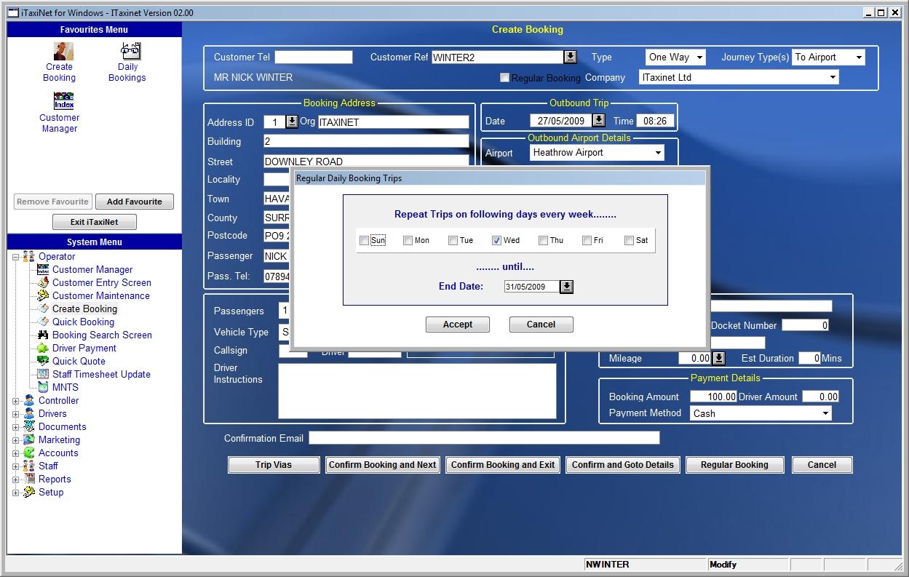Image resolution: width=909 pixels, height=577 pixels.
Task: Open the Journey Type dropdown
Action: click(x=859, y=57)
